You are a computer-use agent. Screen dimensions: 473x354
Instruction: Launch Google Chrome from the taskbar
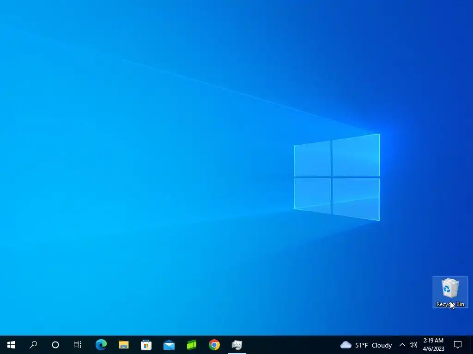point(214,345)
